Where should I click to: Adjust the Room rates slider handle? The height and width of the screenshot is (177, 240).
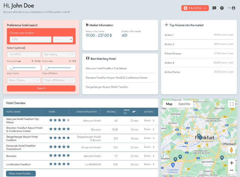pyautogui.click(x=47, y=67)
